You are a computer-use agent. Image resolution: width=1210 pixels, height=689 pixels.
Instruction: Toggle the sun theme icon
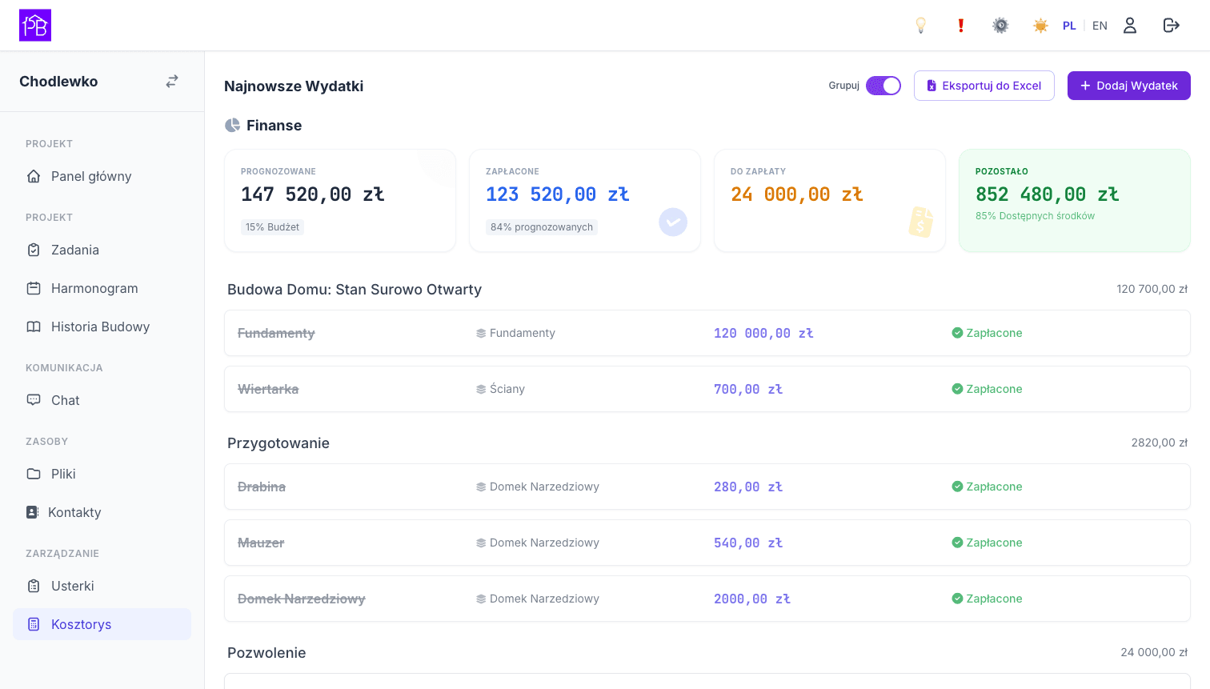tap(1040, 26)
